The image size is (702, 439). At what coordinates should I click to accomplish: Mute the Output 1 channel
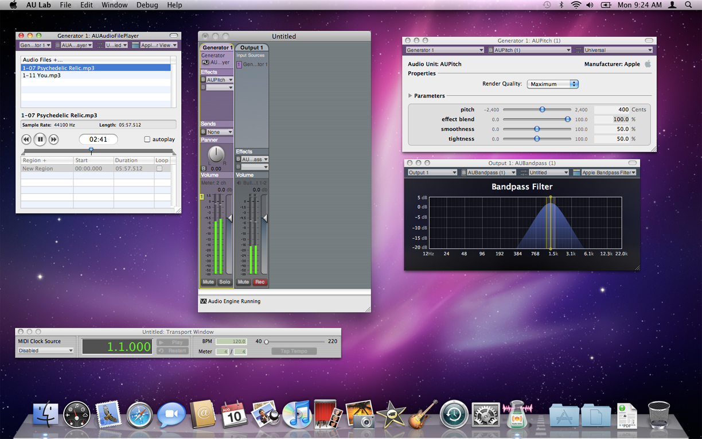pyautogui.click(x=243, y=282)
